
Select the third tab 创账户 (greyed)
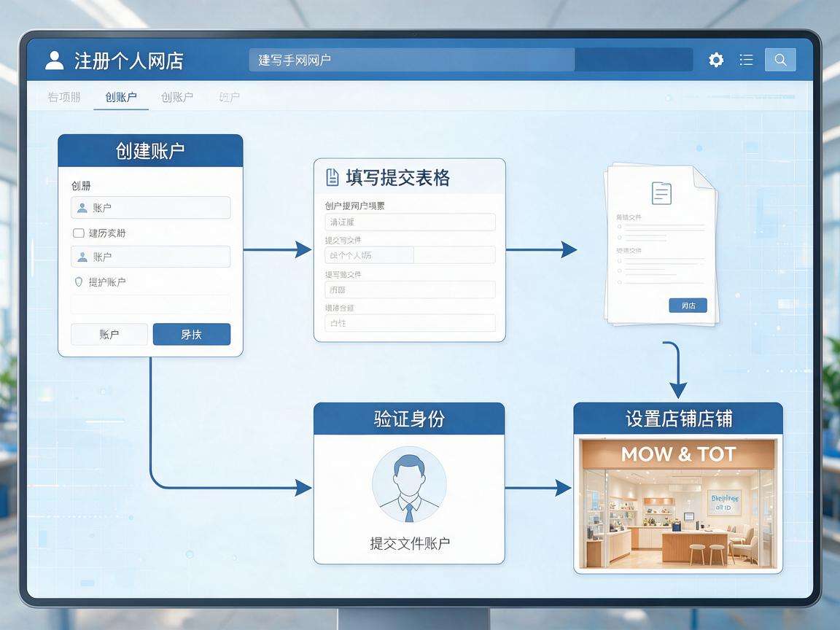click(x=176, y=97)
